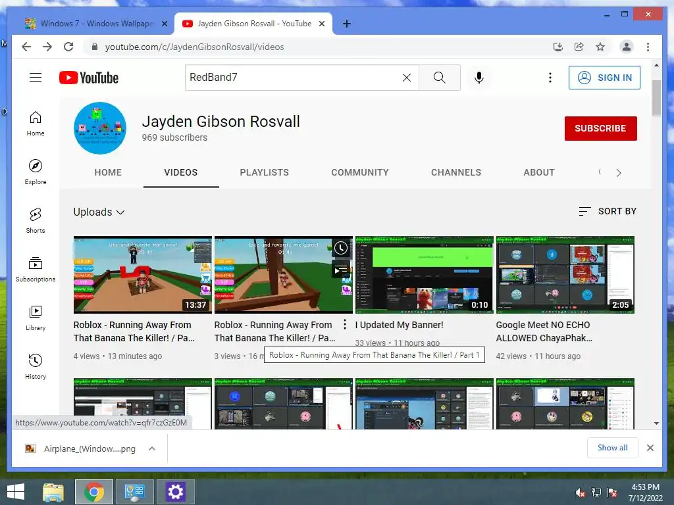Click the browser back arrow
This screenshot has height=505, width=674.
(26, 47)
